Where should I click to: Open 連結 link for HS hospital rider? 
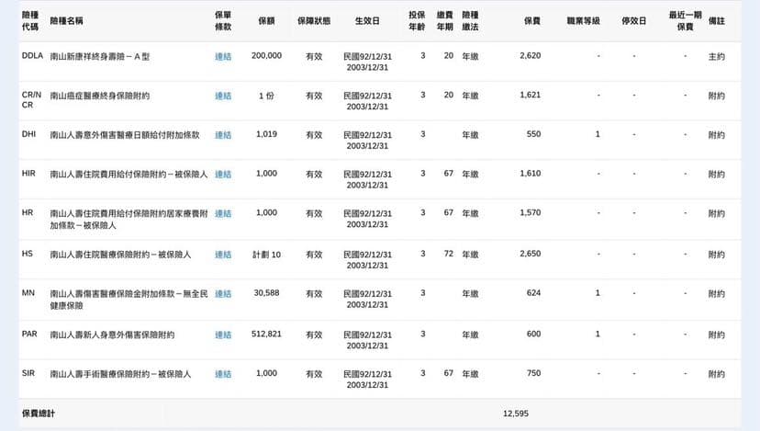click(223, 255)
